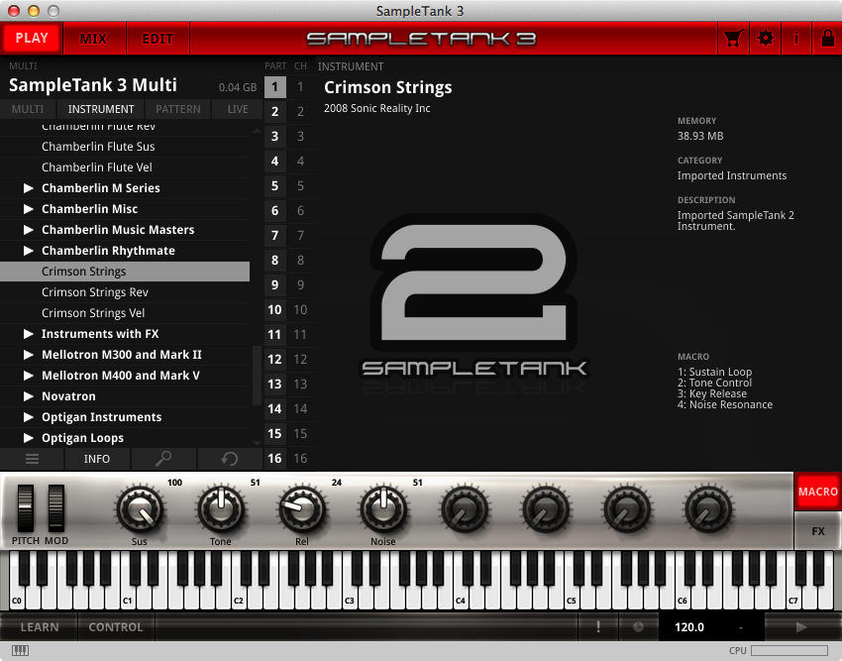Click the Sus macro knob
The image size is (842, 661).
[140, 509]
